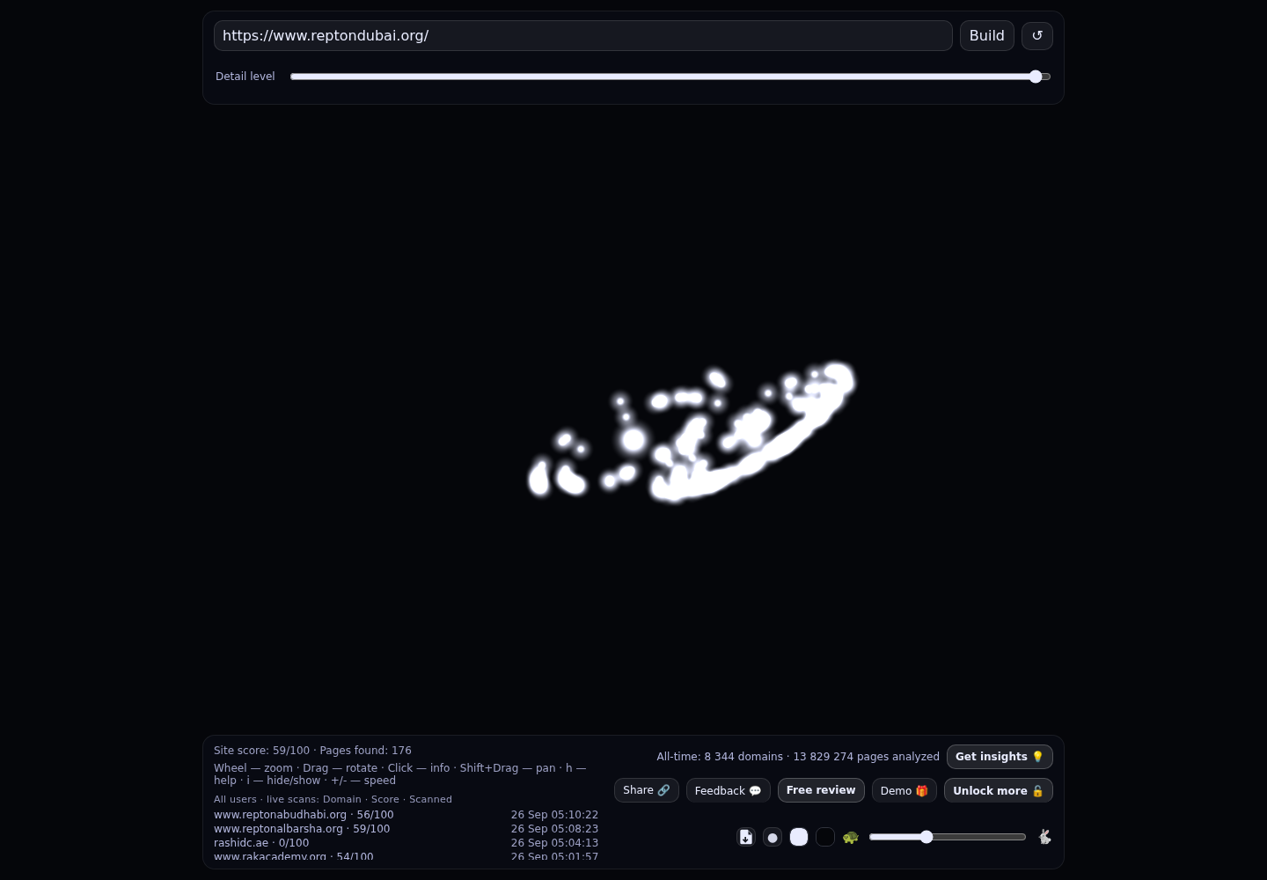
Task: Open the Feedback button
Action: tap(729, 790)
